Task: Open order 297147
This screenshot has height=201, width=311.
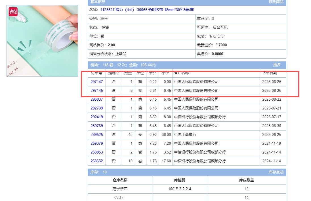Action: 97,82
